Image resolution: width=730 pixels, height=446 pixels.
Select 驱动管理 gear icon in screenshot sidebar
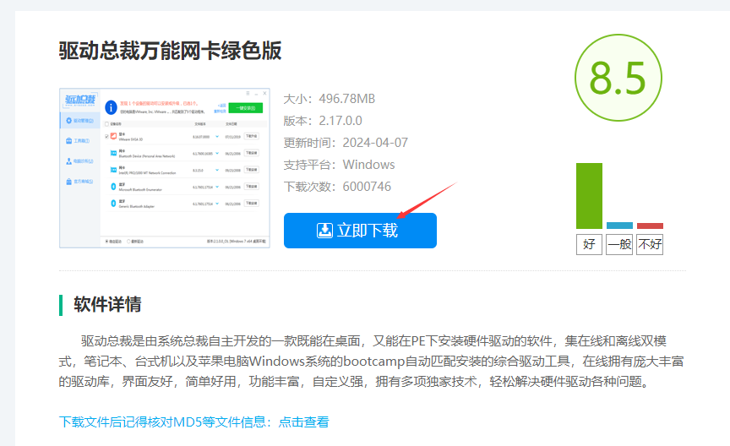click(x=68, y=122)
